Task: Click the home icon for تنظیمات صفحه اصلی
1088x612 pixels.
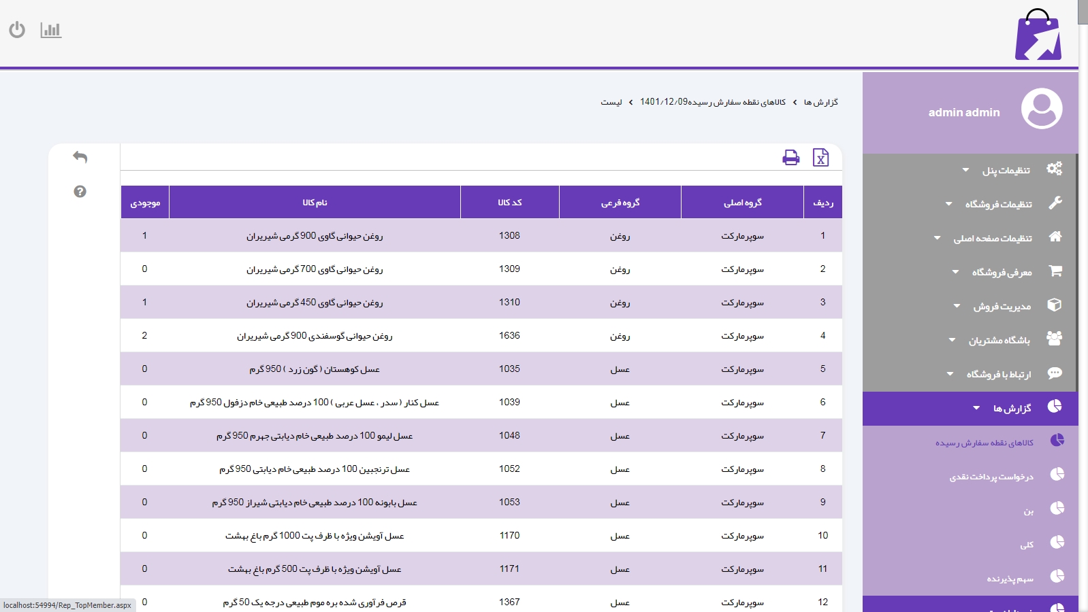Action: [1055, 237]
